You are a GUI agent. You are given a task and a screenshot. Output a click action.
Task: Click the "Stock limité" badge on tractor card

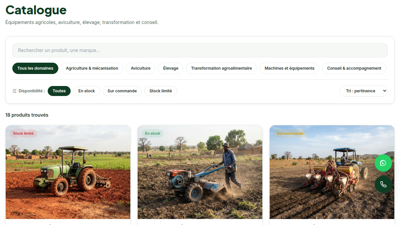tap(23, 133)
